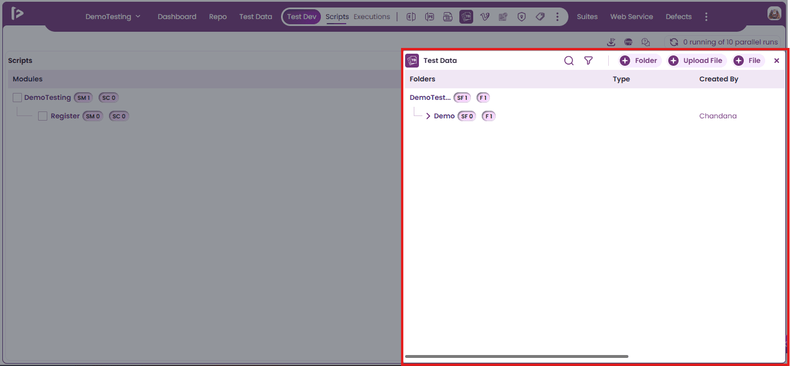
Task: Open the Test Data header tab
Action: pos(256,17)
